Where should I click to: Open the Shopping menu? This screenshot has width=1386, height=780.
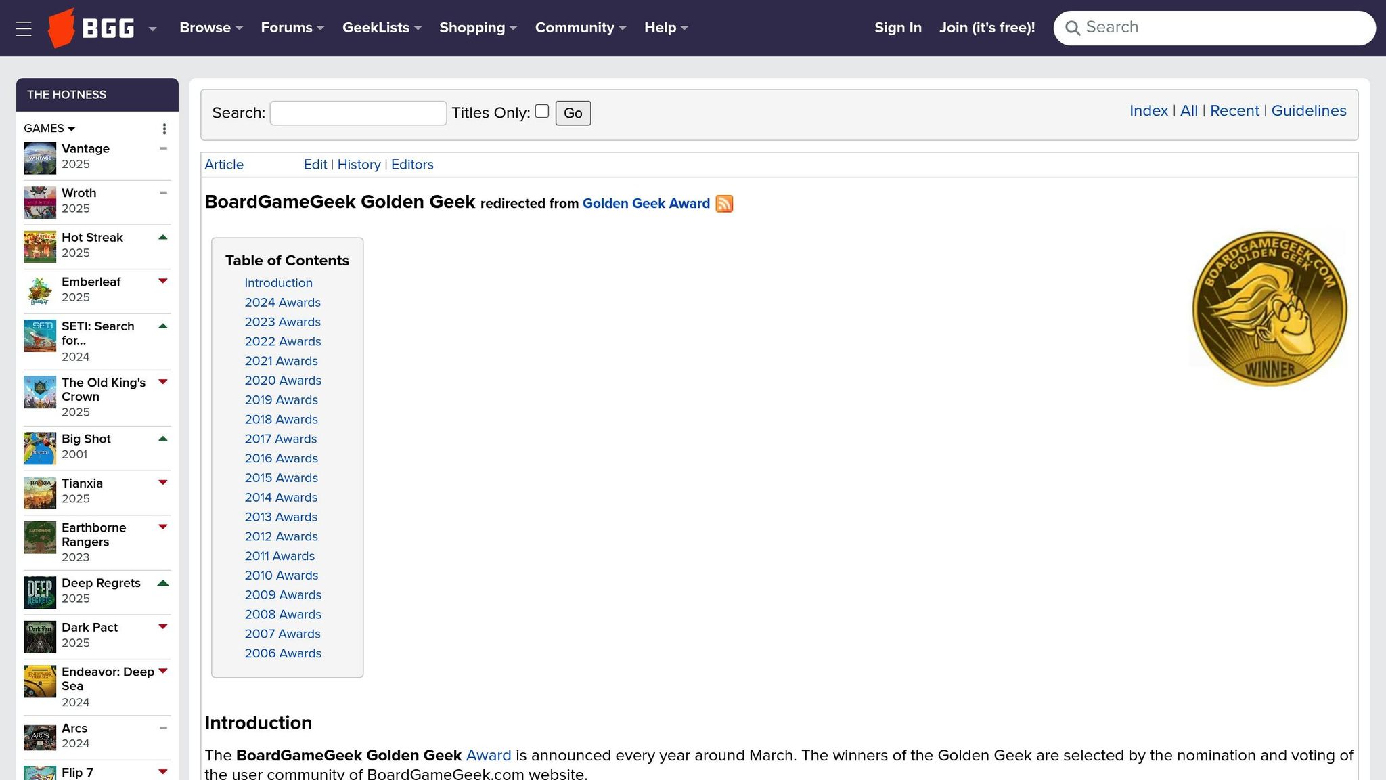(478, 28)
